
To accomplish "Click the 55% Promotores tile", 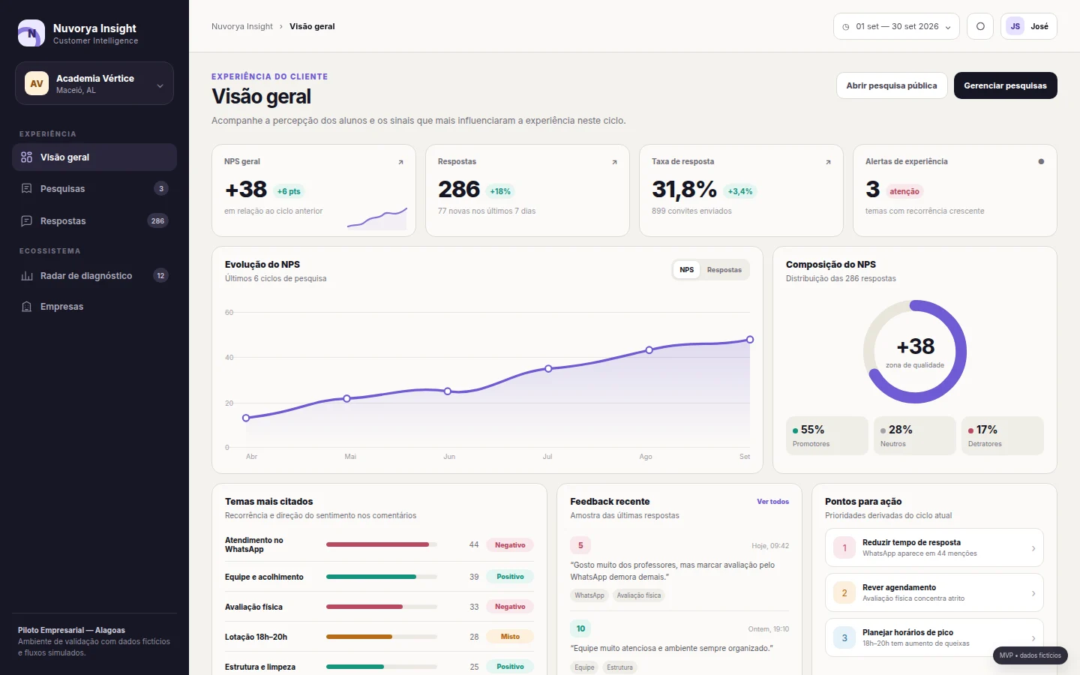I will tap(827, 436).
